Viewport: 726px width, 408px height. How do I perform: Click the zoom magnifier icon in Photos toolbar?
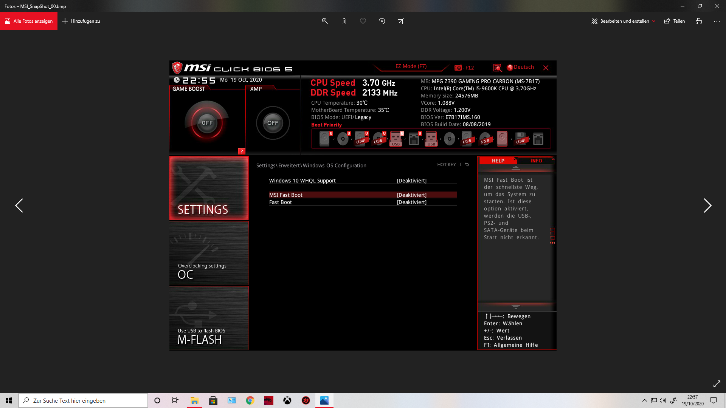(x=325, y=21)
